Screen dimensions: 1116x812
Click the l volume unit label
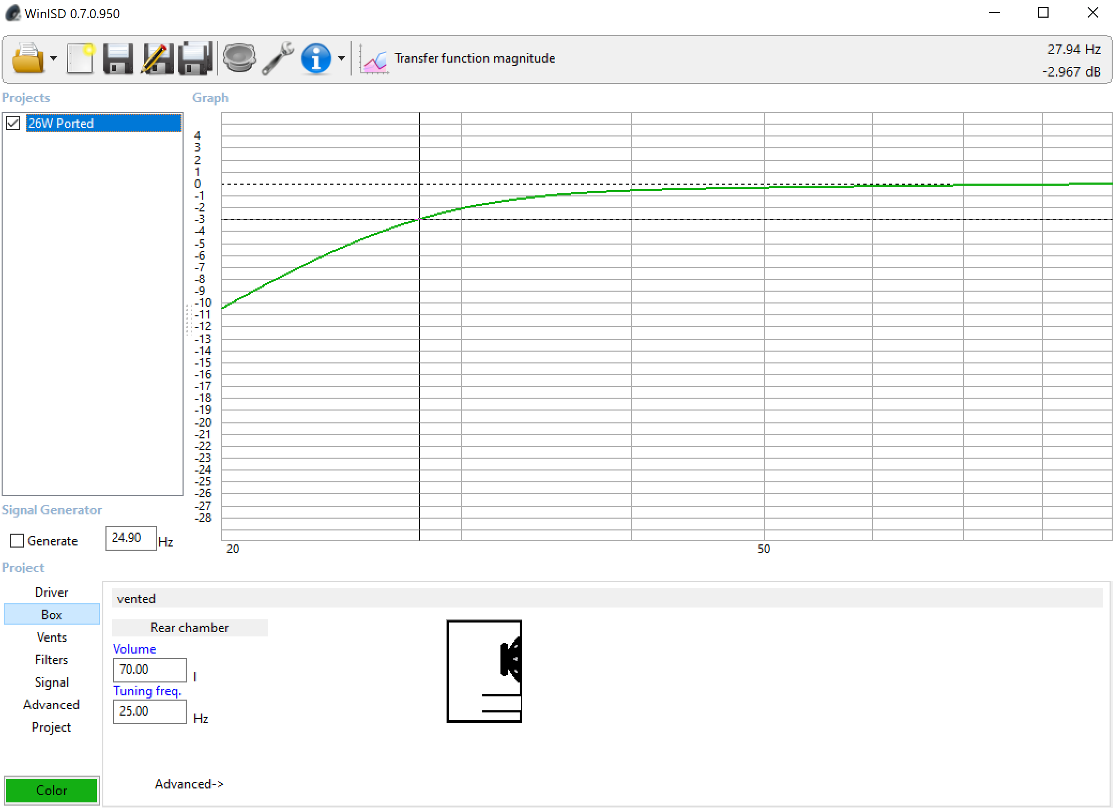click(195, 677)
